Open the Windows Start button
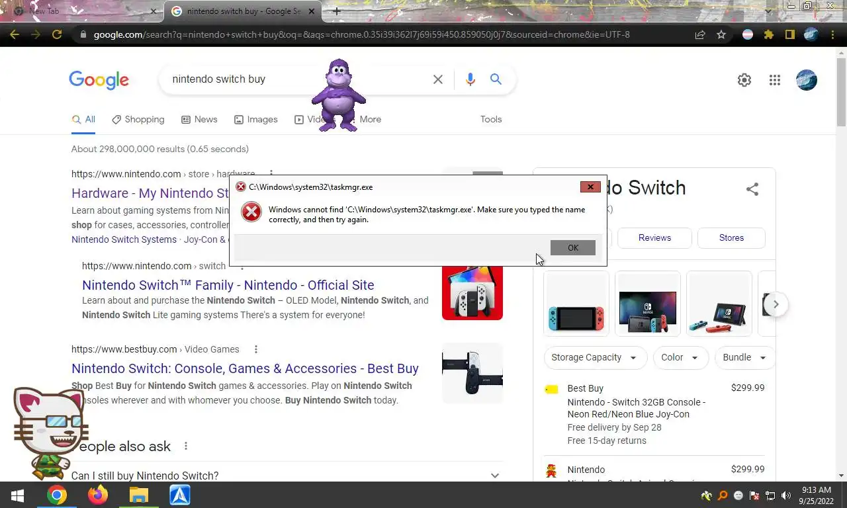The image size is (847, 508). coord(17,495)
